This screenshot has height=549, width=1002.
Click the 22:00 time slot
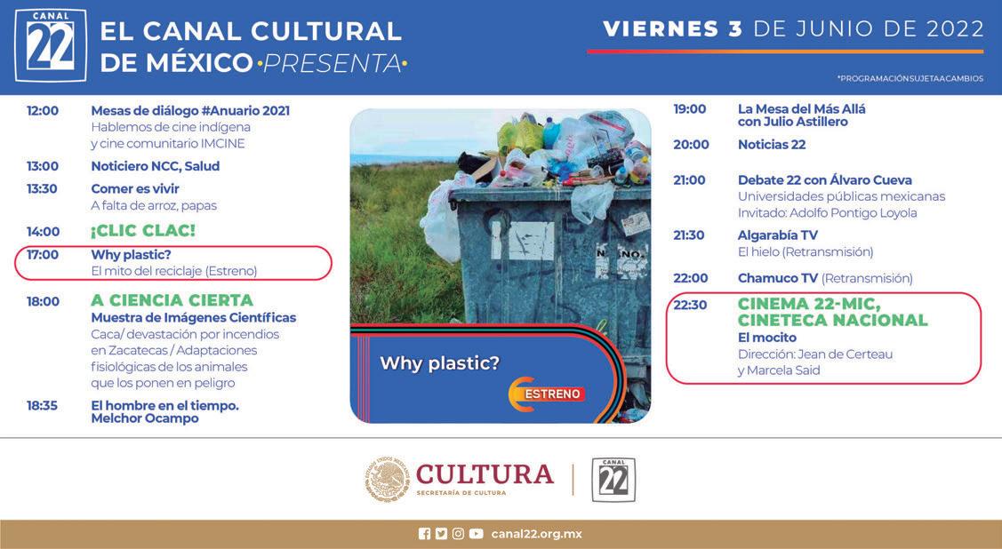(690, 278)
